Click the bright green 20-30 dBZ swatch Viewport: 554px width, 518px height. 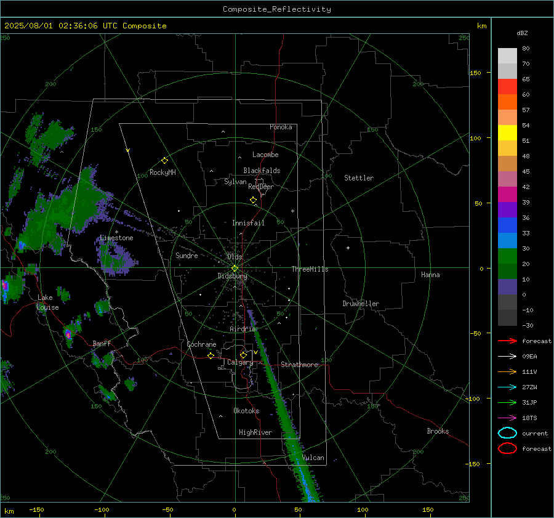click(507, 256)
